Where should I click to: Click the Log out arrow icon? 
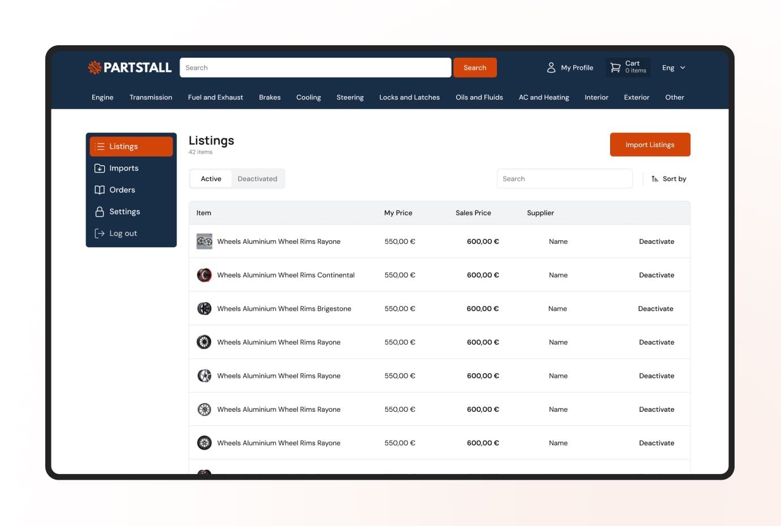pyautogui.click(x=100, y=233)
